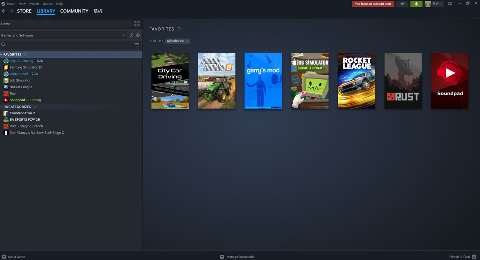Open the megaphone announcements icon
This screenshot has height=260, width=480.
402,4
